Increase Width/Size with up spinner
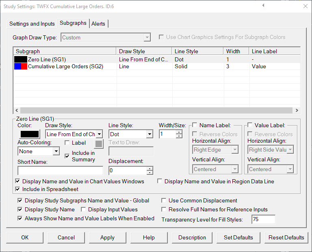 179,132
